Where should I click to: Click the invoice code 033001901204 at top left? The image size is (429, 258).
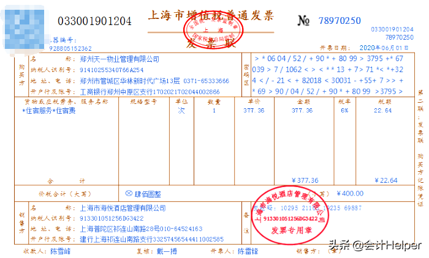click(94, 21)
